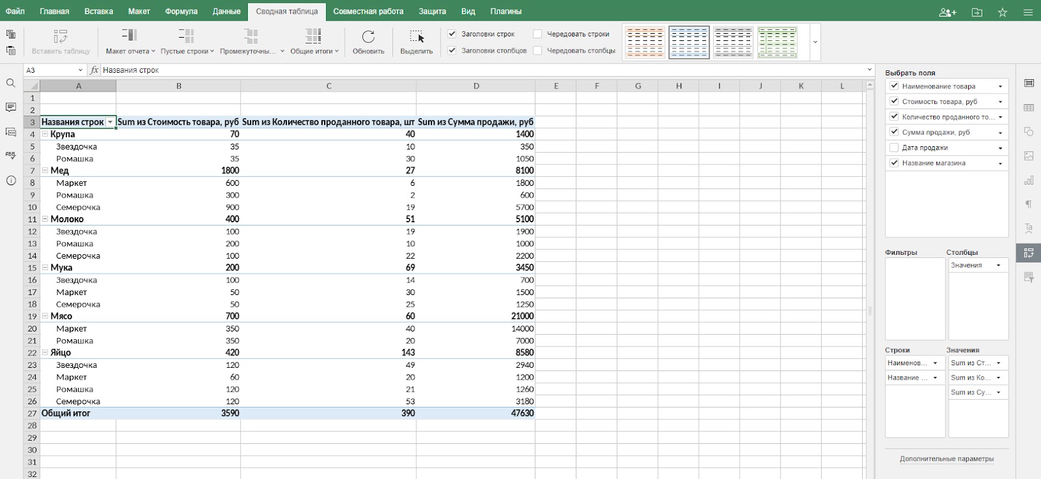The height and width of the screenshot is (479, 1041).
Task: Open the hamburger view menu icon
Action: click(1028, 12)
